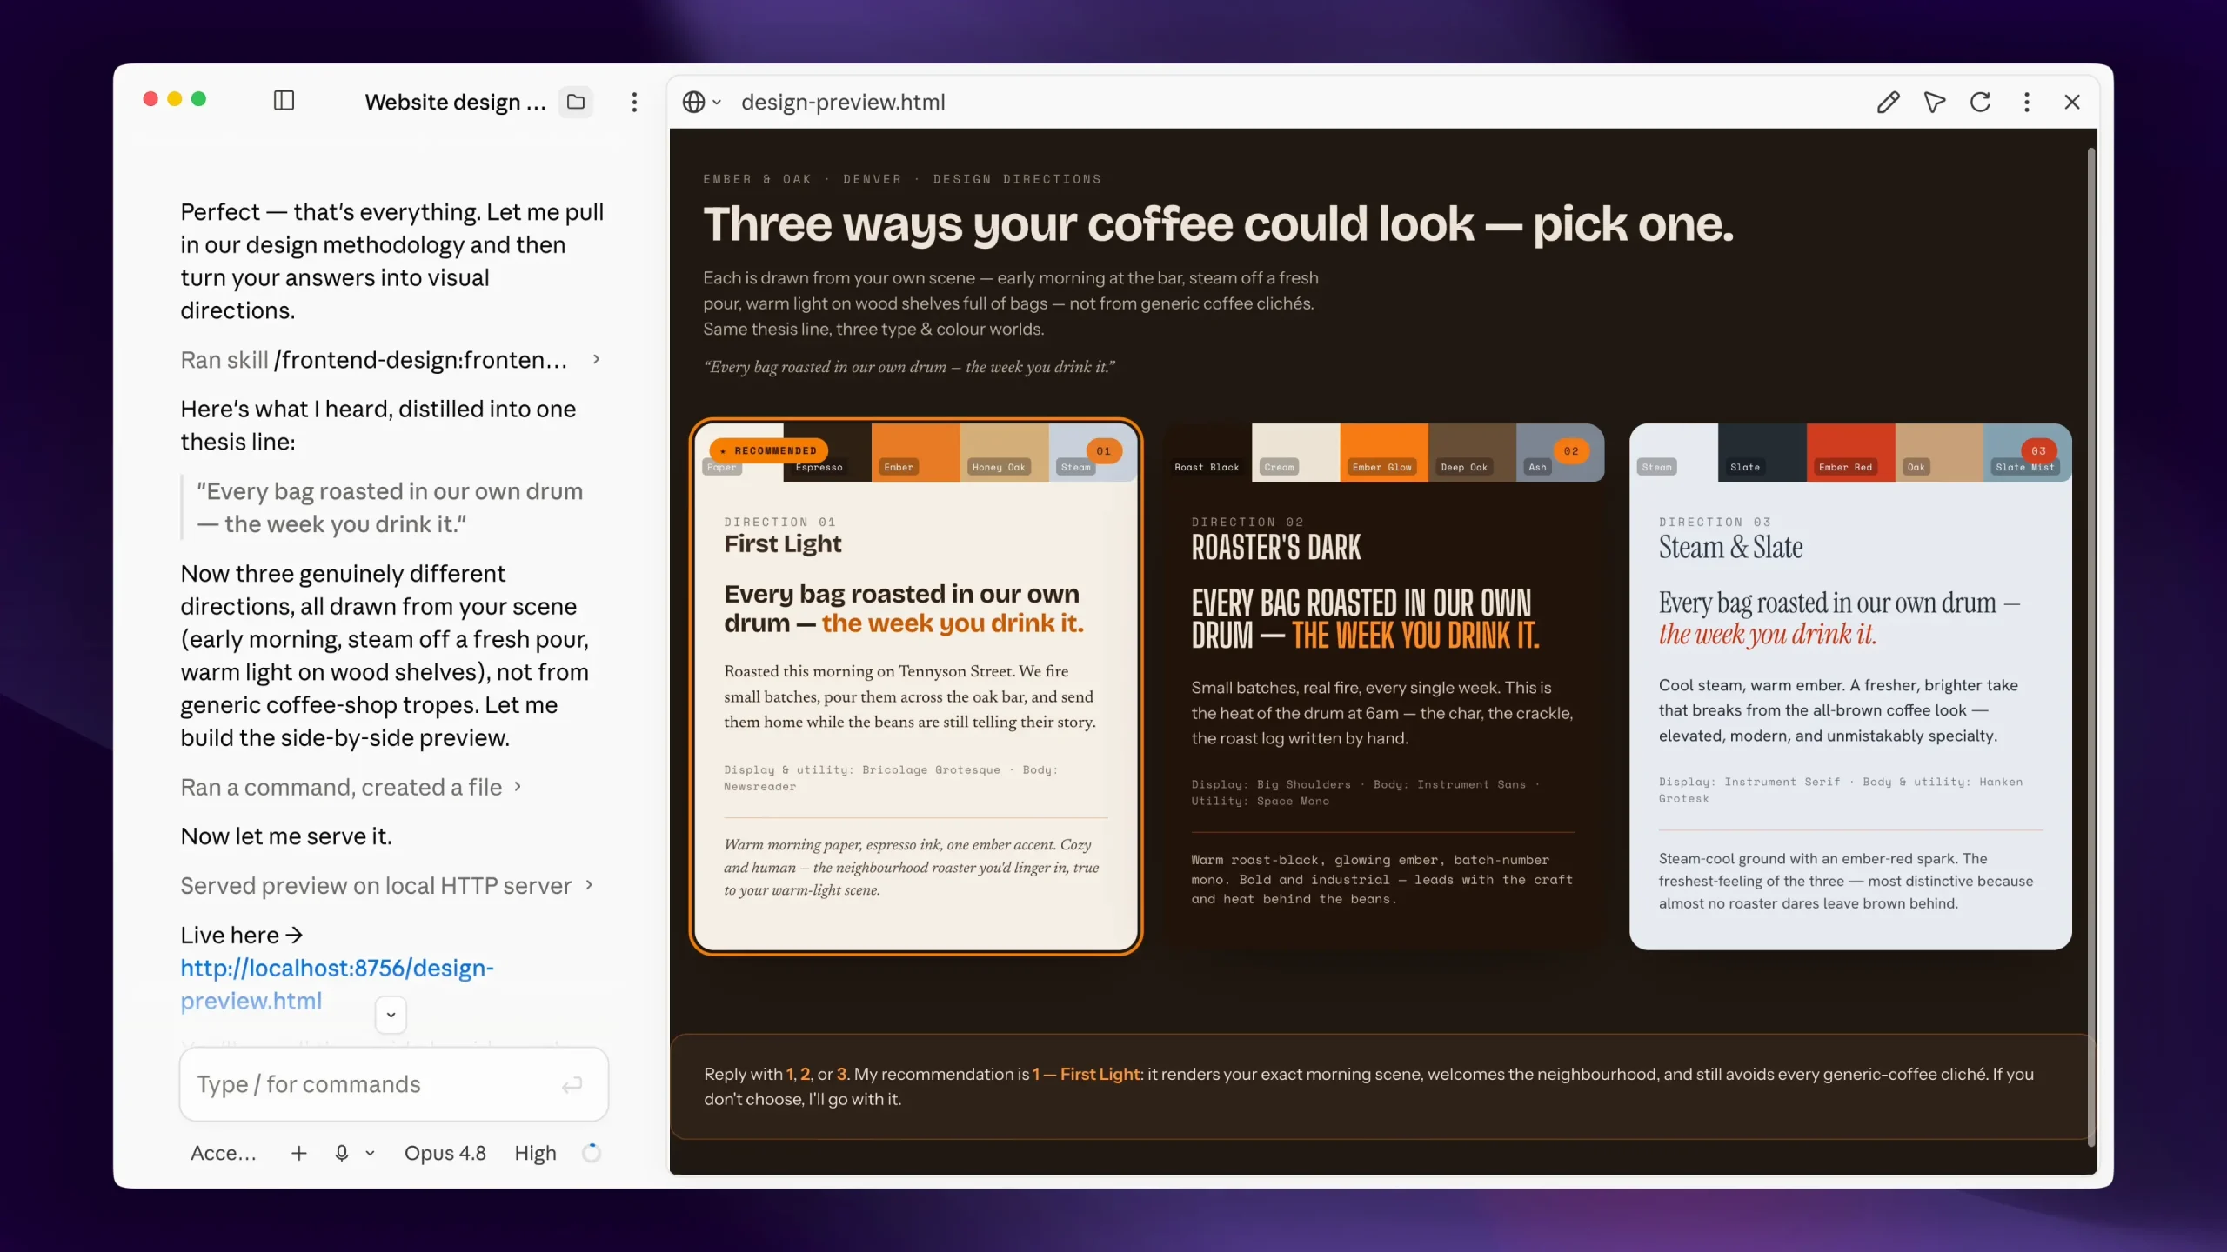2227x1252 pixels.
Task: Click the Slate color swatch
Action: (1762, 452)
